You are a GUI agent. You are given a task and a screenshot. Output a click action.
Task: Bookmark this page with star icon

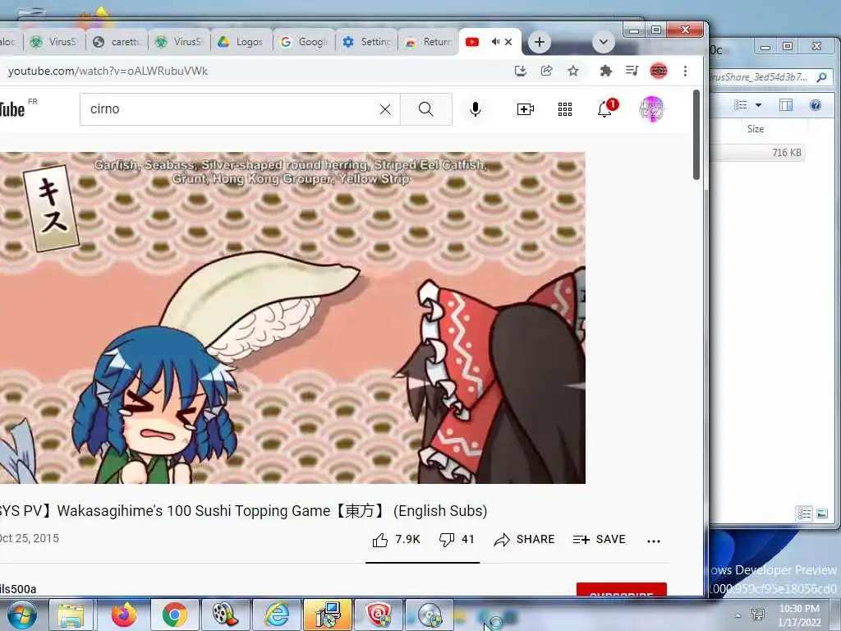(572, 71)
